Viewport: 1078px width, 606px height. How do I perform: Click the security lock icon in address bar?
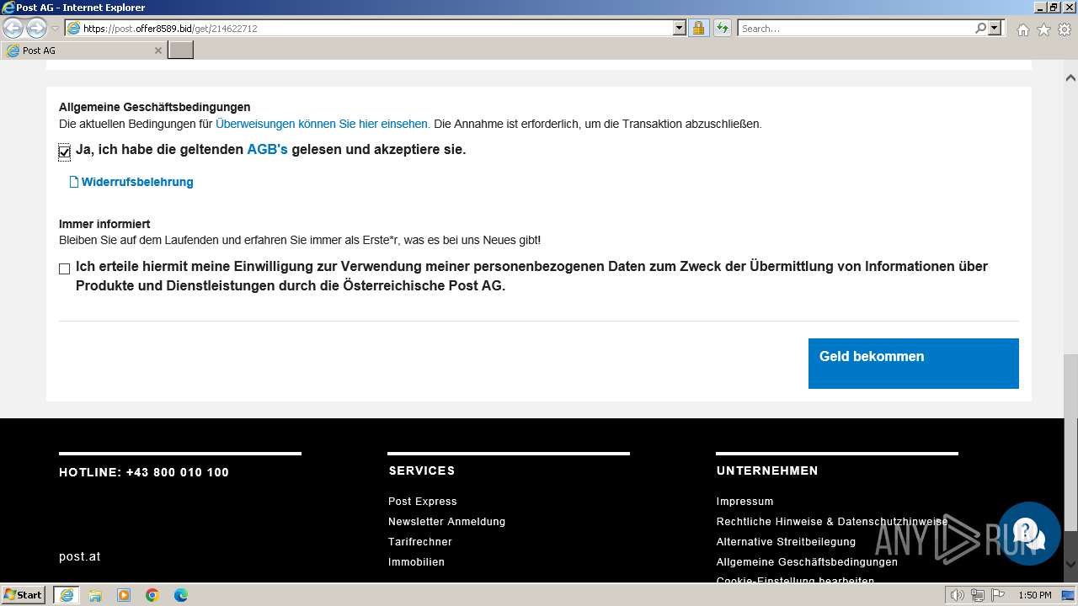point(698,28)
